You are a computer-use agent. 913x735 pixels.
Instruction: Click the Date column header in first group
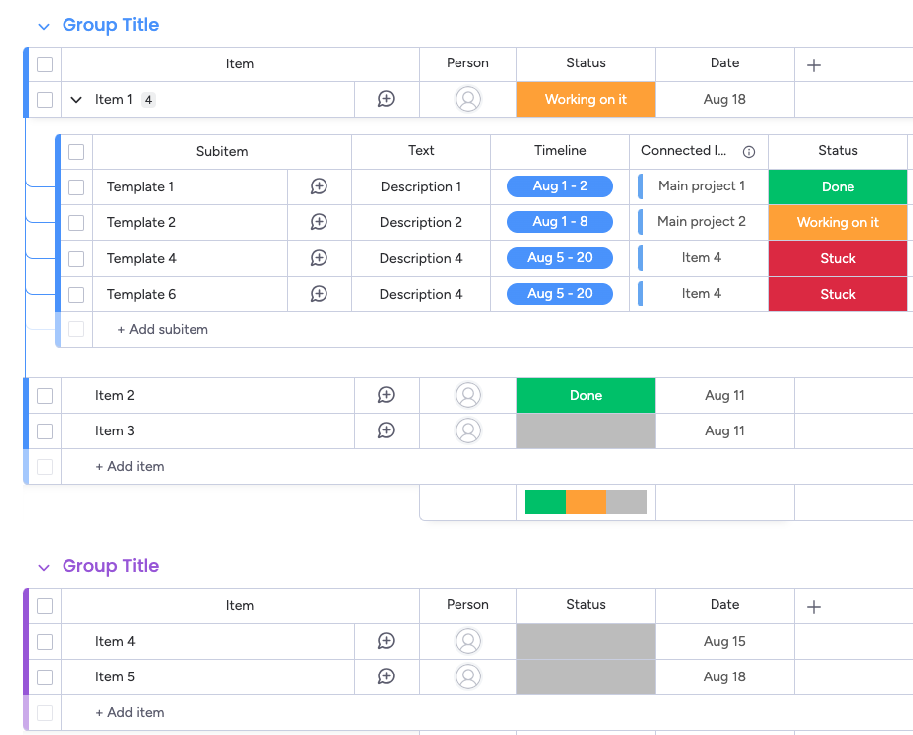point(724,63)
